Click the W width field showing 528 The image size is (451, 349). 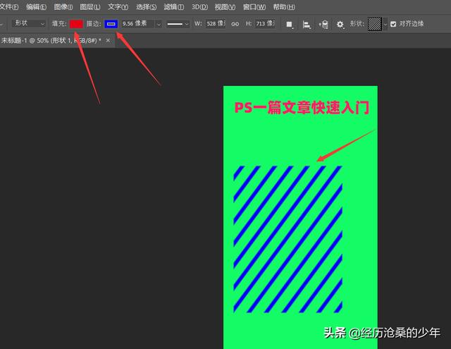click(216, 23)
